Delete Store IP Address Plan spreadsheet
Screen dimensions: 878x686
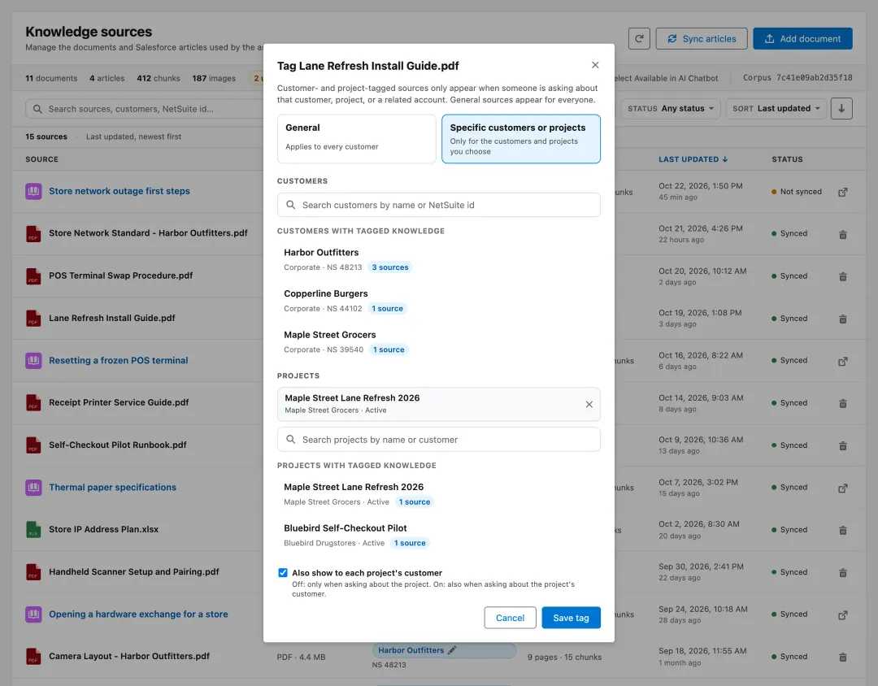coord(842,530)
